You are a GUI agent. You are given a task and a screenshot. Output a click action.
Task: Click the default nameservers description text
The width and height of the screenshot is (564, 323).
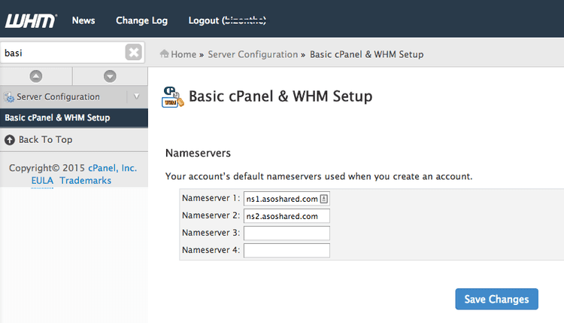coord(319,176)
